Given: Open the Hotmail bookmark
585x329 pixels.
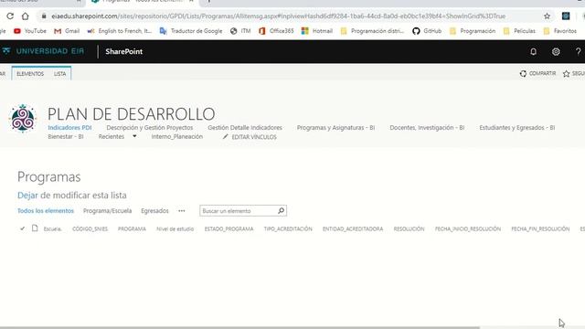Looking at the screenshot, I should [x=317, y=31].
